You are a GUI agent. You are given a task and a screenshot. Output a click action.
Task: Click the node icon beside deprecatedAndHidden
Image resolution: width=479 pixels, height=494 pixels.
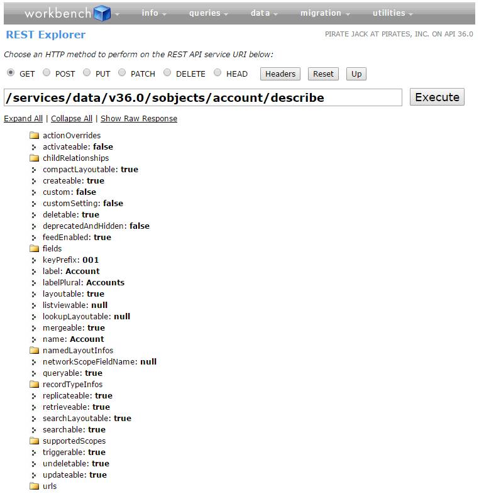point(34,226)
